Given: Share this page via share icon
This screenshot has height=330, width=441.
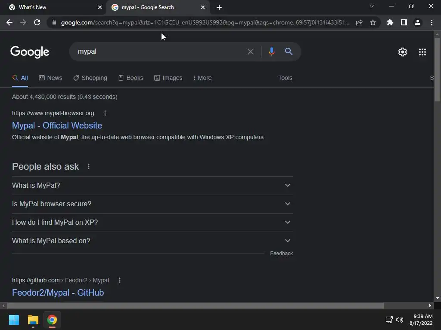Looking at the screenshot, I should coord(359,22).
